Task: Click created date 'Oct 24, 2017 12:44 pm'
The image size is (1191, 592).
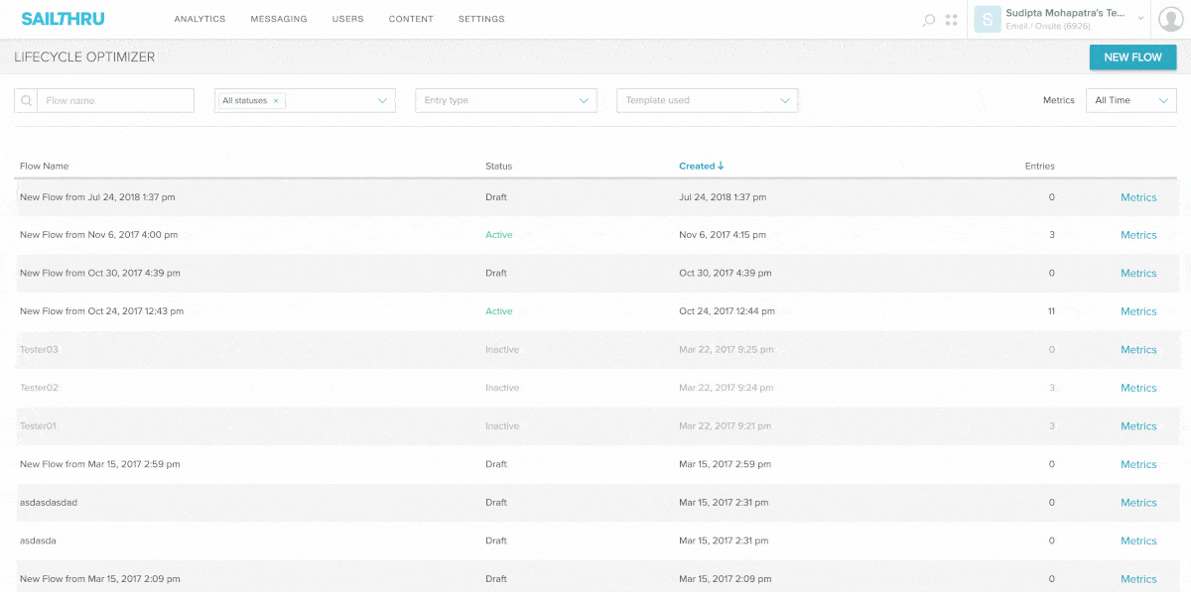Action: point(728,311)
